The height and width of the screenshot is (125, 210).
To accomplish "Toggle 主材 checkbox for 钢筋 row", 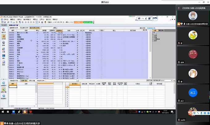I will coord(78,35).
